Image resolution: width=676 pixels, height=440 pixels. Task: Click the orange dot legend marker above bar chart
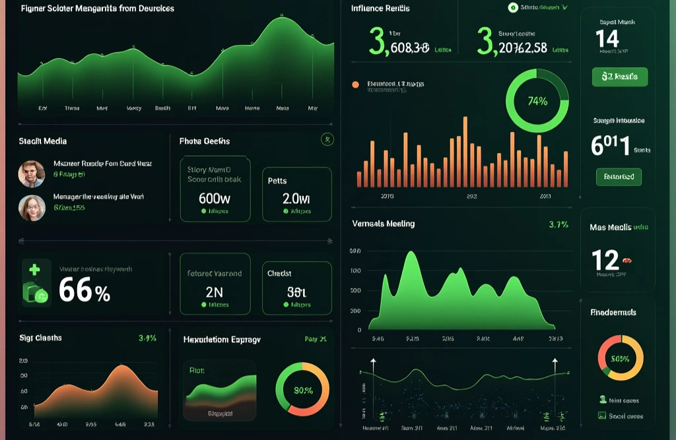[356, 84]
